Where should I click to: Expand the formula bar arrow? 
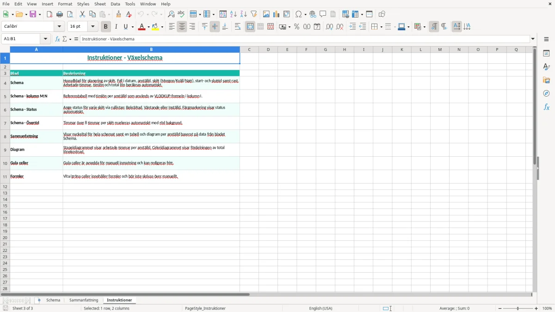tap(533, 39)
